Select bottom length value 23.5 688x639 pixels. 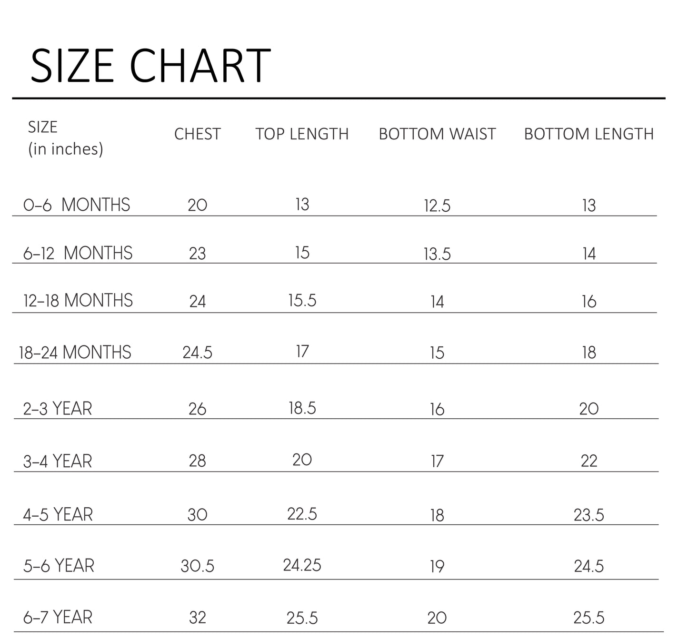pyautogui.click(x=588, y=515)
